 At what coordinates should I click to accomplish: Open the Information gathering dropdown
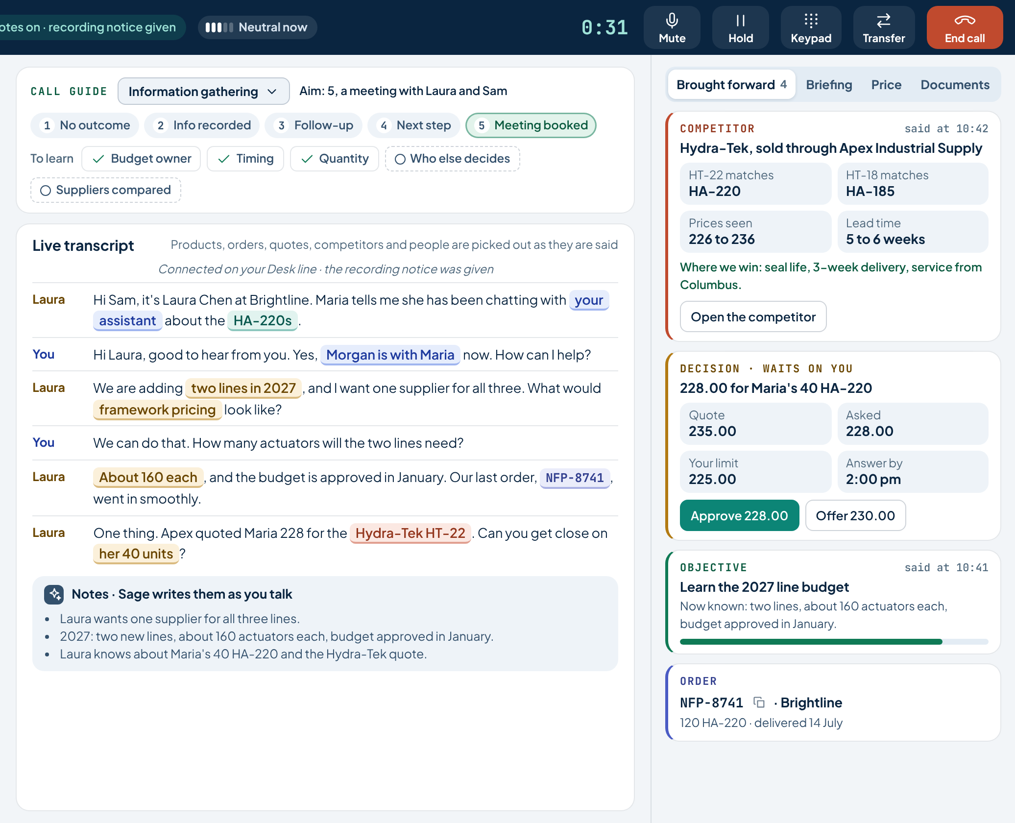[203, 92]
